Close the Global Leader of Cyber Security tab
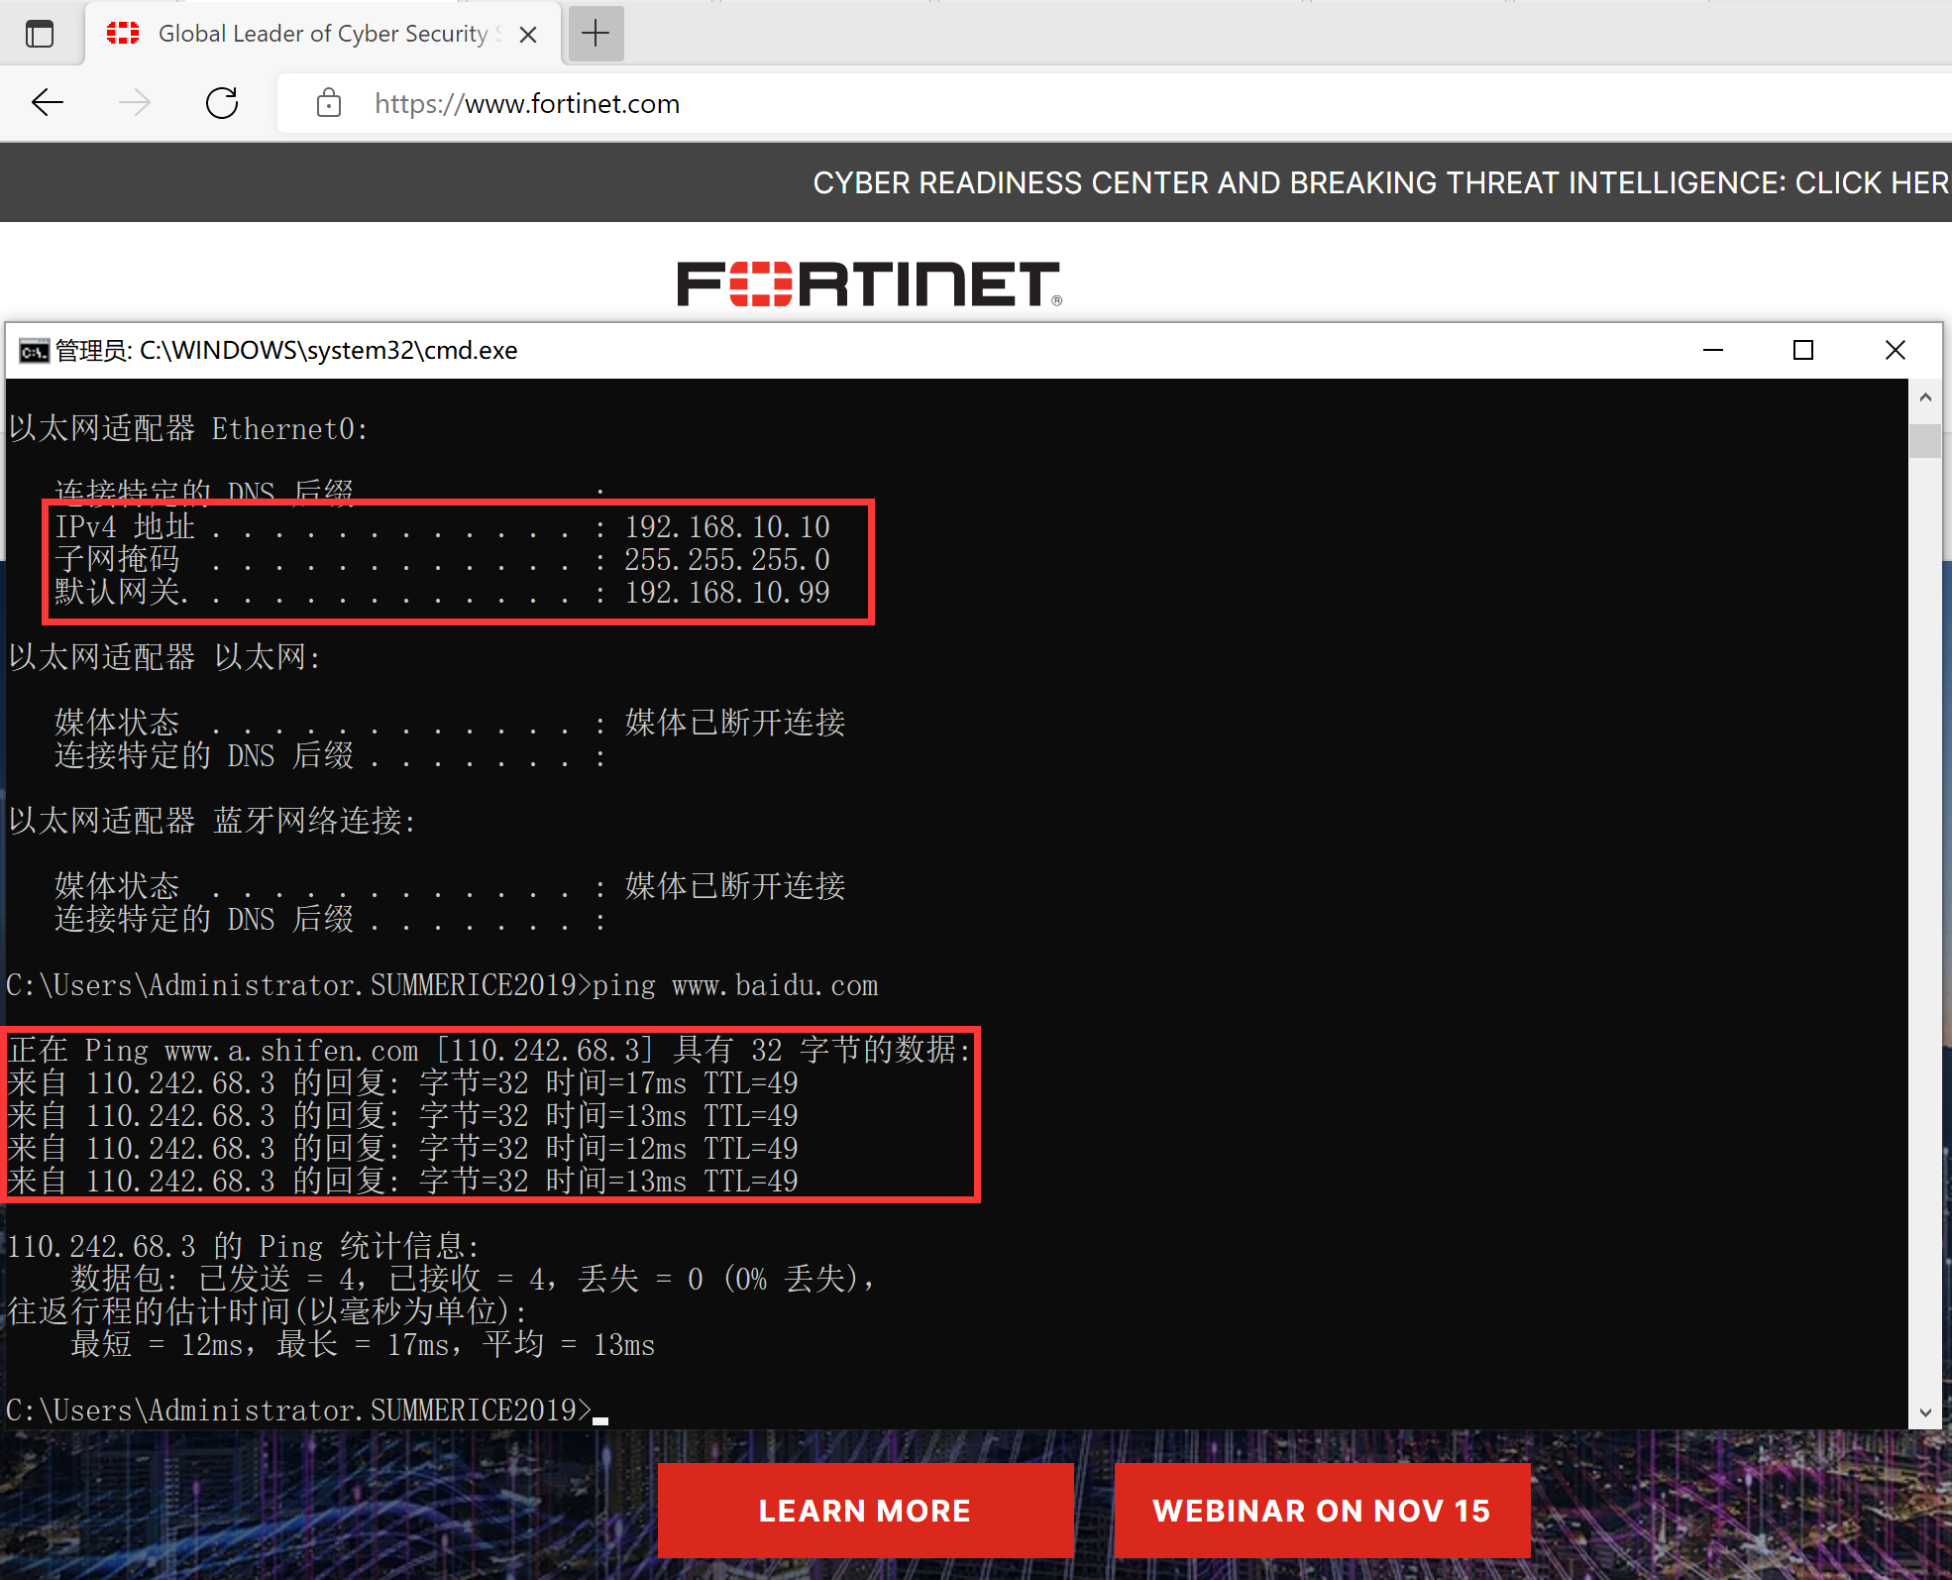 pyautogui.click(x=528, y=35)
